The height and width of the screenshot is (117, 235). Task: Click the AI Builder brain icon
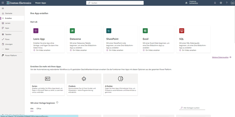tap(120, 79)
